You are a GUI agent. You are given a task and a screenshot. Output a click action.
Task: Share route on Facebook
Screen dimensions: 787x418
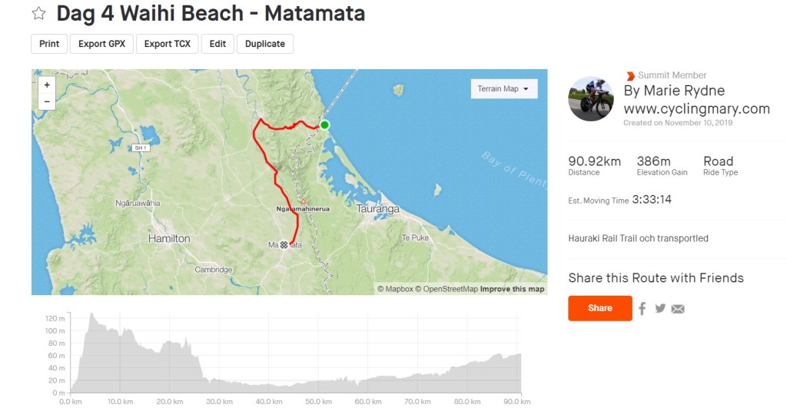[x=643, y=309]
